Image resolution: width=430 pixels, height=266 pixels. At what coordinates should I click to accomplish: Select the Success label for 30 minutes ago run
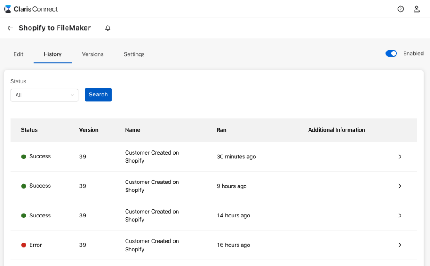(40, 156)
